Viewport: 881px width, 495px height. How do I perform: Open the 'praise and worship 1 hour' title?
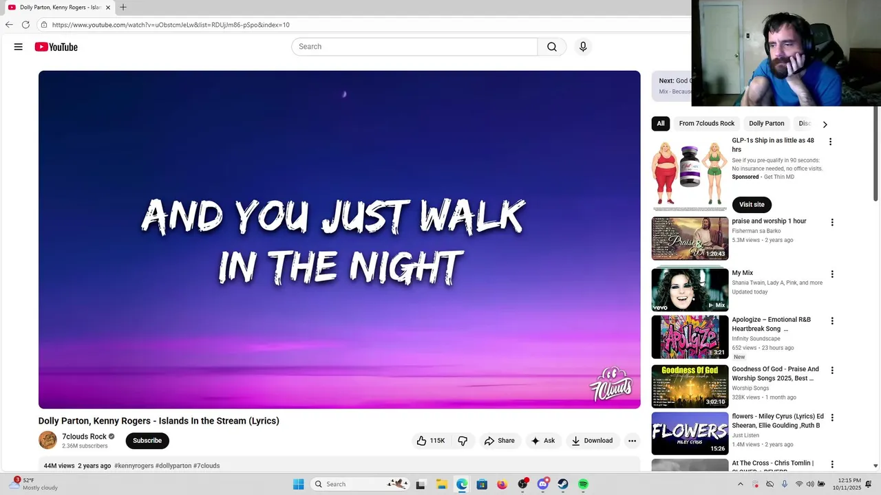pyautogui.click(x=769, y=221)
